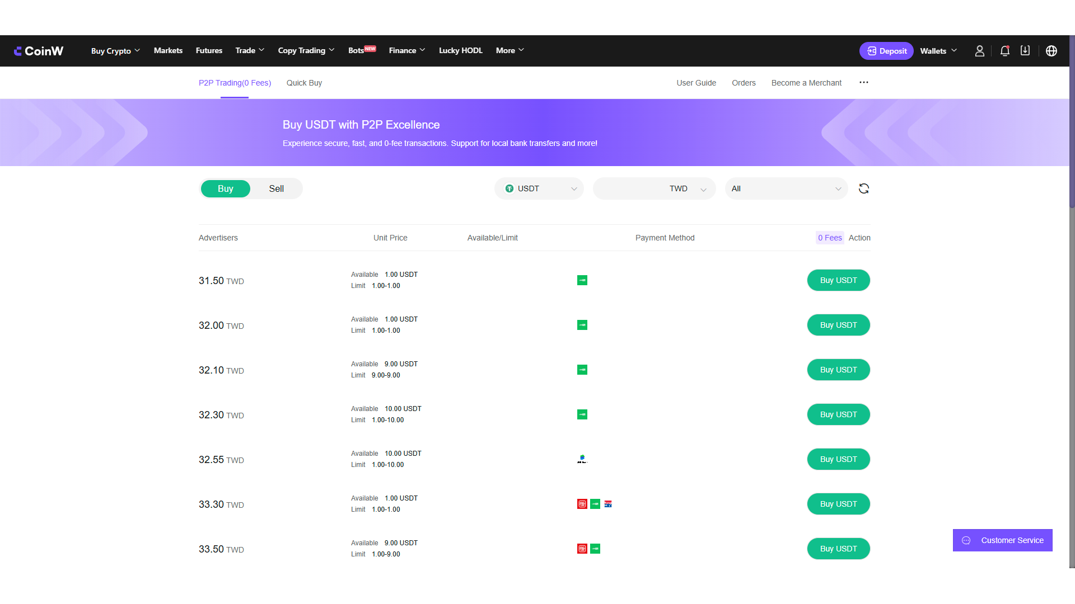
Task: Click payment icon in 32.55 TWD row
Action: pyautogui.click(x=582, y=459)
